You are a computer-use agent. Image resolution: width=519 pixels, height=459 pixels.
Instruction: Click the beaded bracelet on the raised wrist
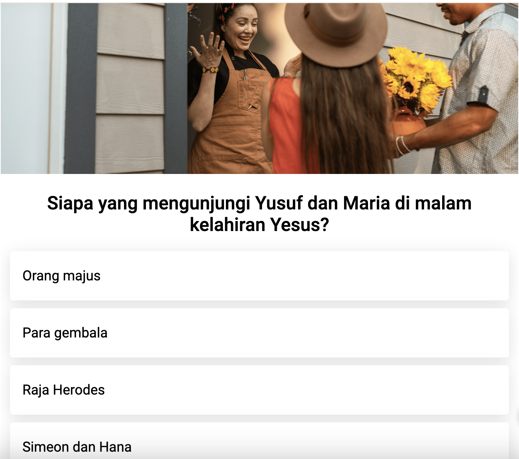tap(210, 70)
